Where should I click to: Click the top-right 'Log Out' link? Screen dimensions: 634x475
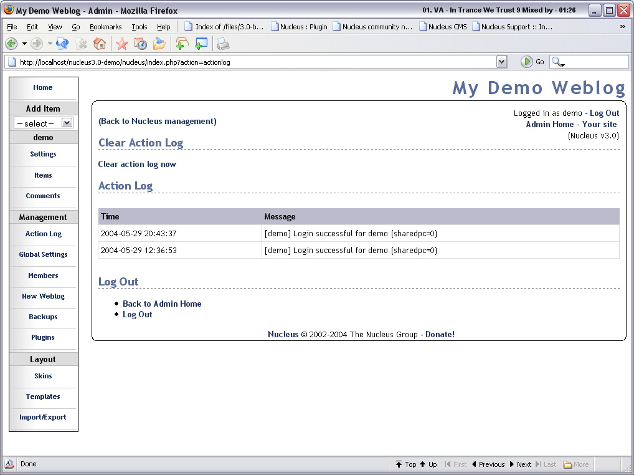[x=605, y=113]
